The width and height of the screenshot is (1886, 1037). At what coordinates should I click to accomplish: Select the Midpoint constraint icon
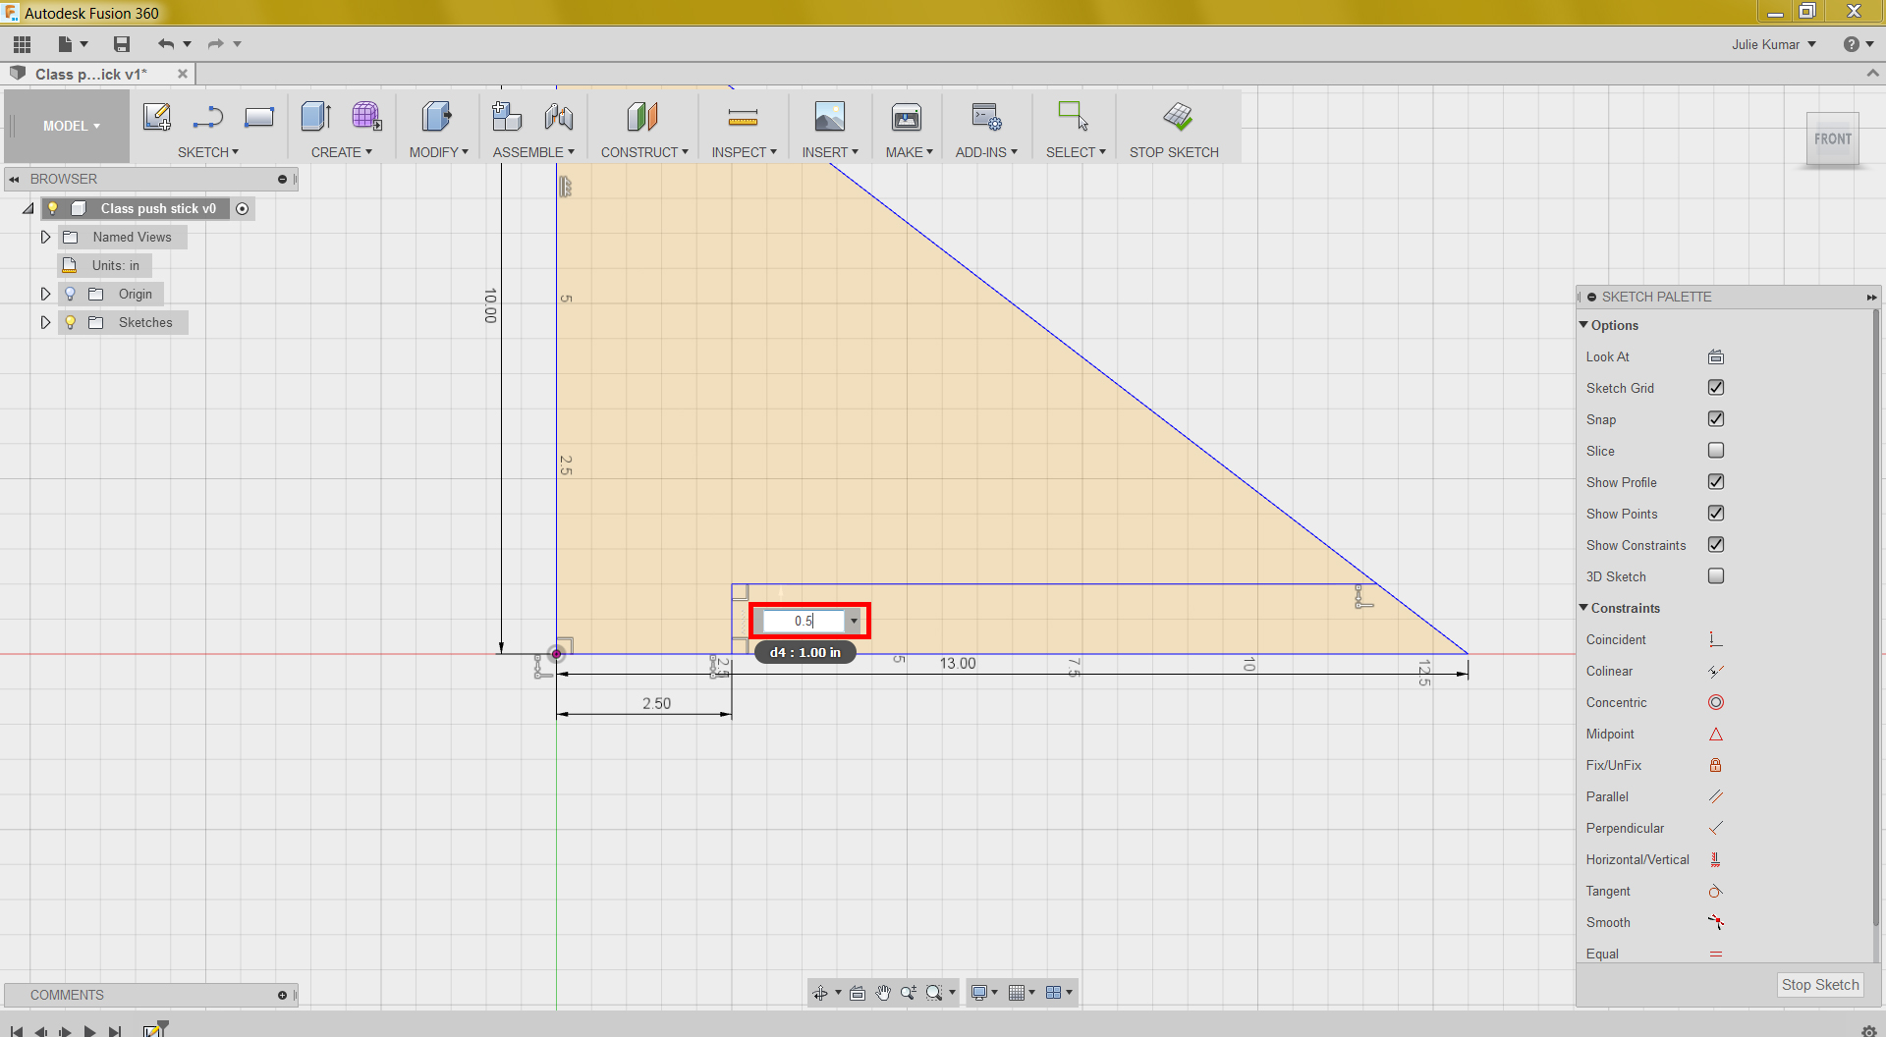coord(1716,734)
